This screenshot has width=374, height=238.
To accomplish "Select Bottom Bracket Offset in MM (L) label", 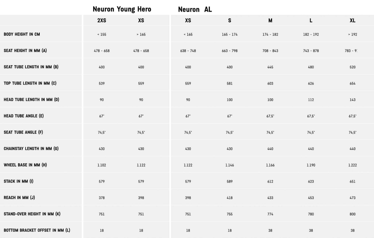I will [x=37, y=230].
